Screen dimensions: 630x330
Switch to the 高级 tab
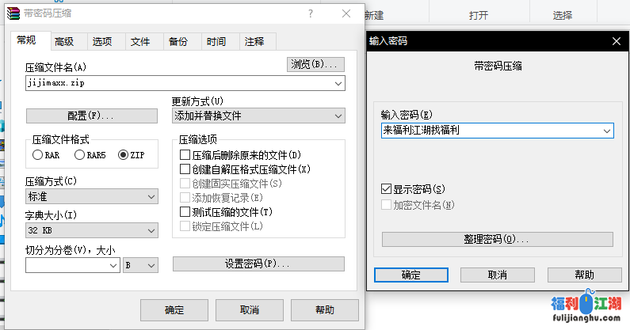[x=64, y=42]
